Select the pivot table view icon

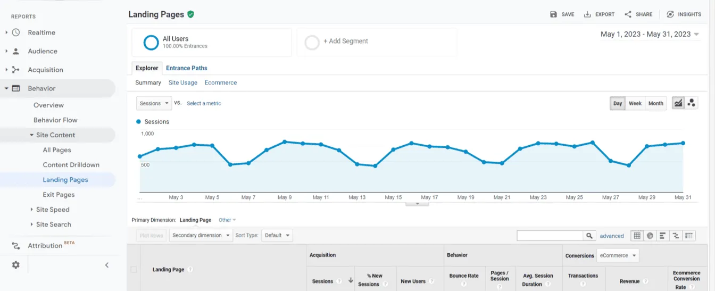point(689,236)
